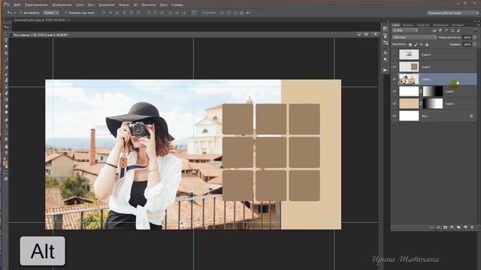Create a new layer icon

click(466, 227)
